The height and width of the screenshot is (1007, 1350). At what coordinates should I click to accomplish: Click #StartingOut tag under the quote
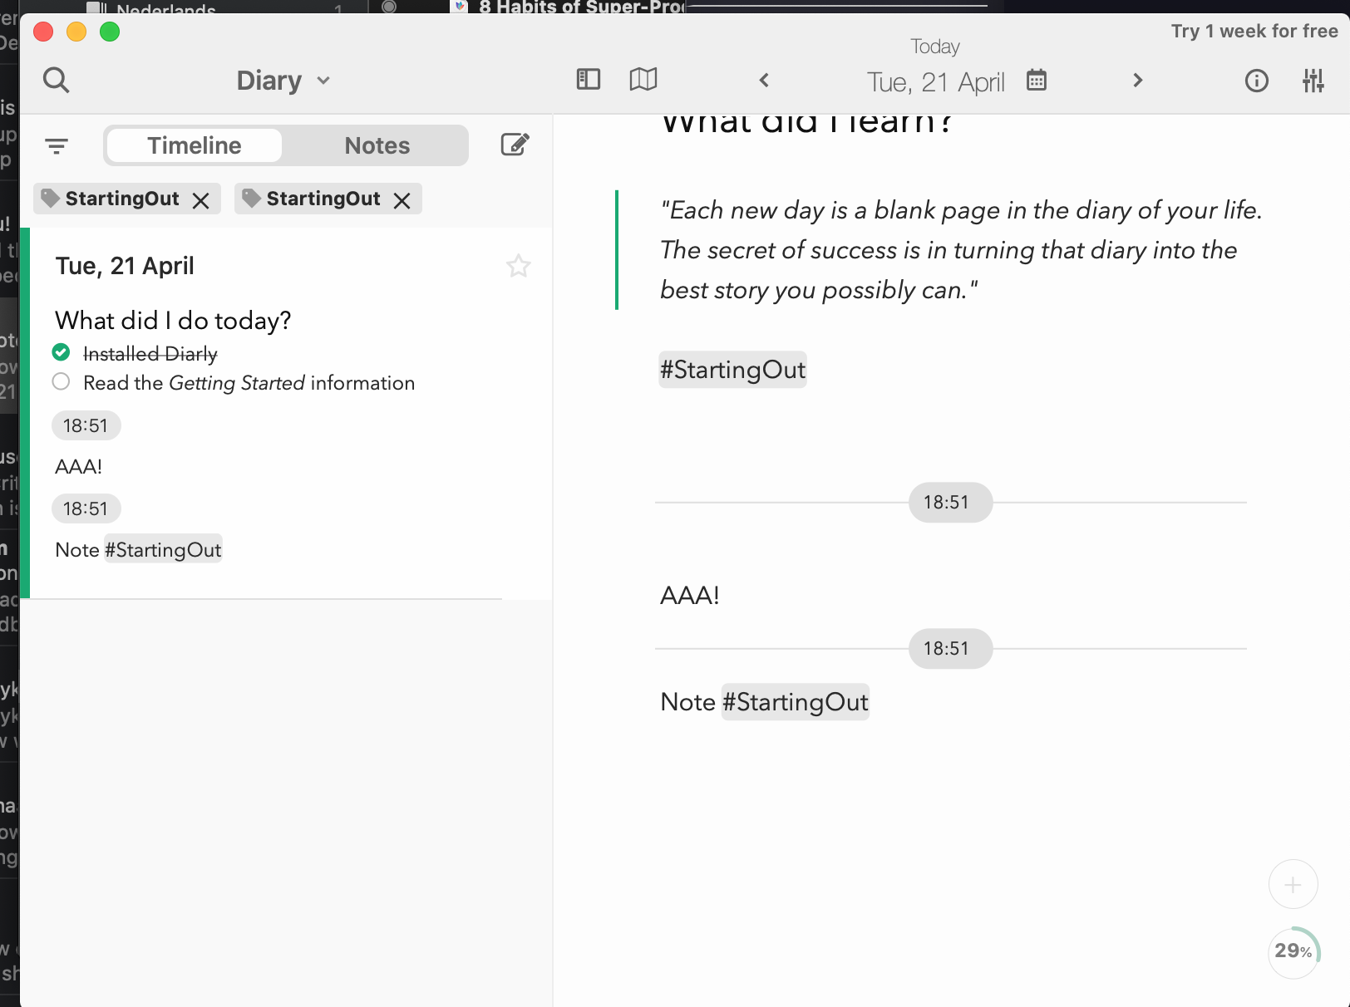(x=732, y=370)
